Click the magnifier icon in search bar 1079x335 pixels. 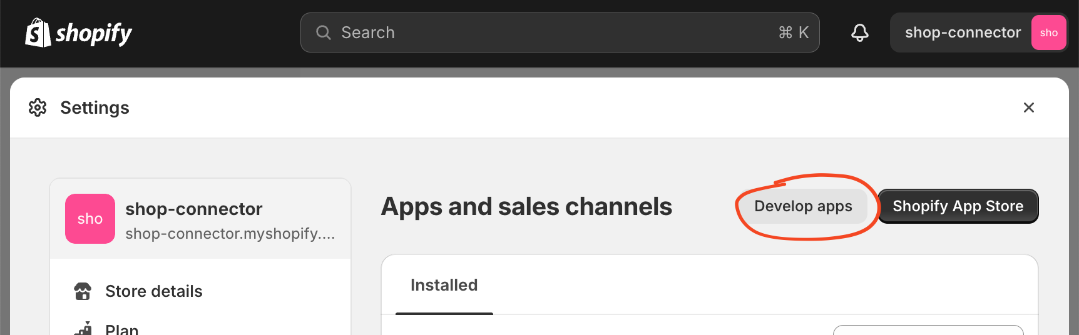point(324,32)
